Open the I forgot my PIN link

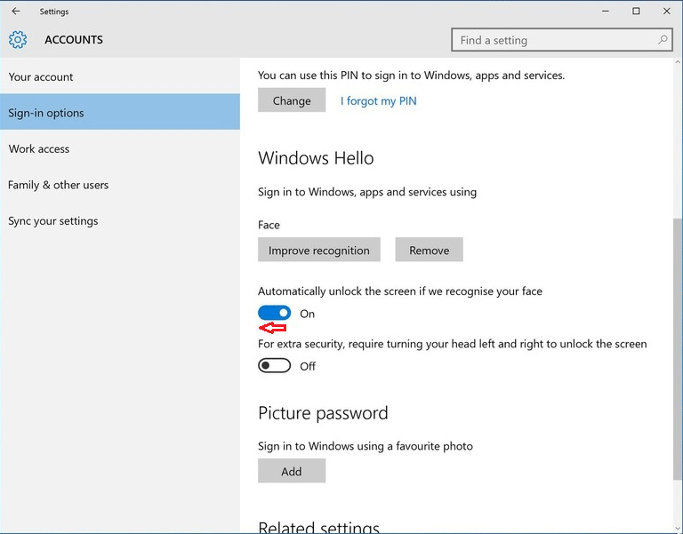(378, 100)
